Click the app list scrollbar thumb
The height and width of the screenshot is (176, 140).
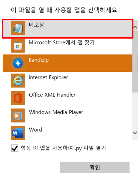click(x=135, y=62)
